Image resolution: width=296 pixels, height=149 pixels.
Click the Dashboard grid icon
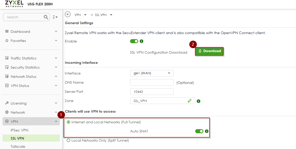[x=7, y=32]
